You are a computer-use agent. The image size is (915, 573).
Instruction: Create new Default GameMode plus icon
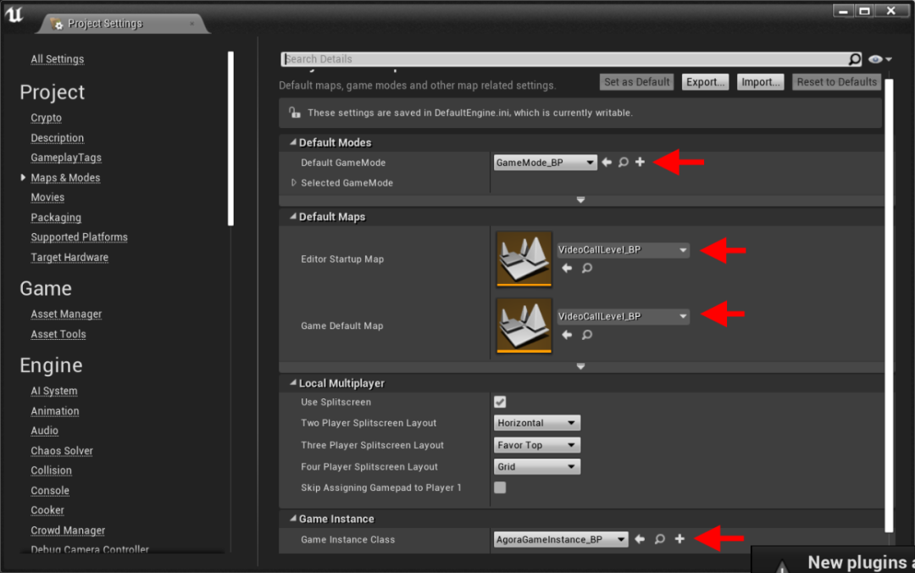[x=640, y=163]
